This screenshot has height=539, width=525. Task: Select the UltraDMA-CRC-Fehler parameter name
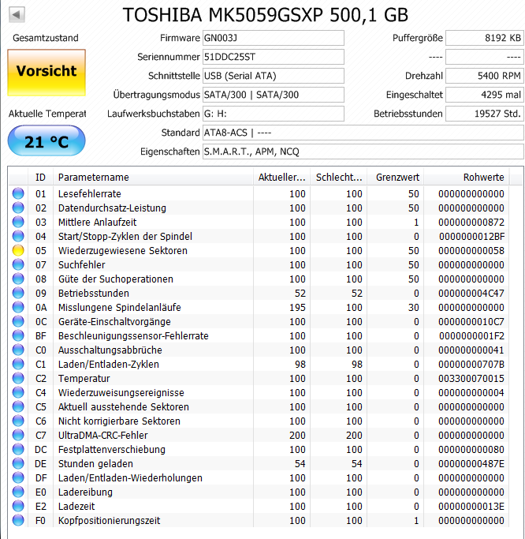click(x=102, y=435)
